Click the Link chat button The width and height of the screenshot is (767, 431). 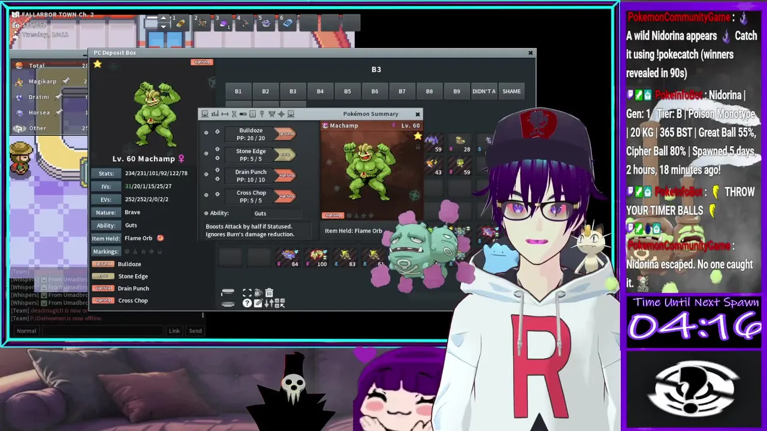pyautogui.click(x=174, y=330)
